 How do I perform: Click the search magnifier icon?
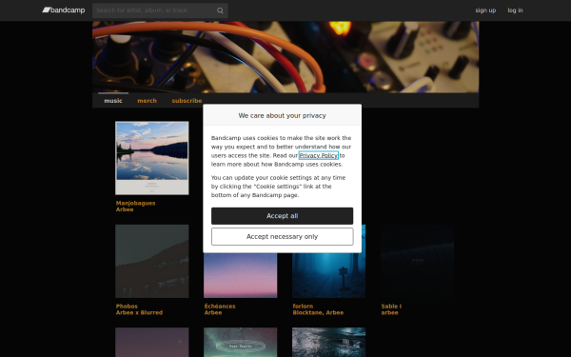point(220,10)
